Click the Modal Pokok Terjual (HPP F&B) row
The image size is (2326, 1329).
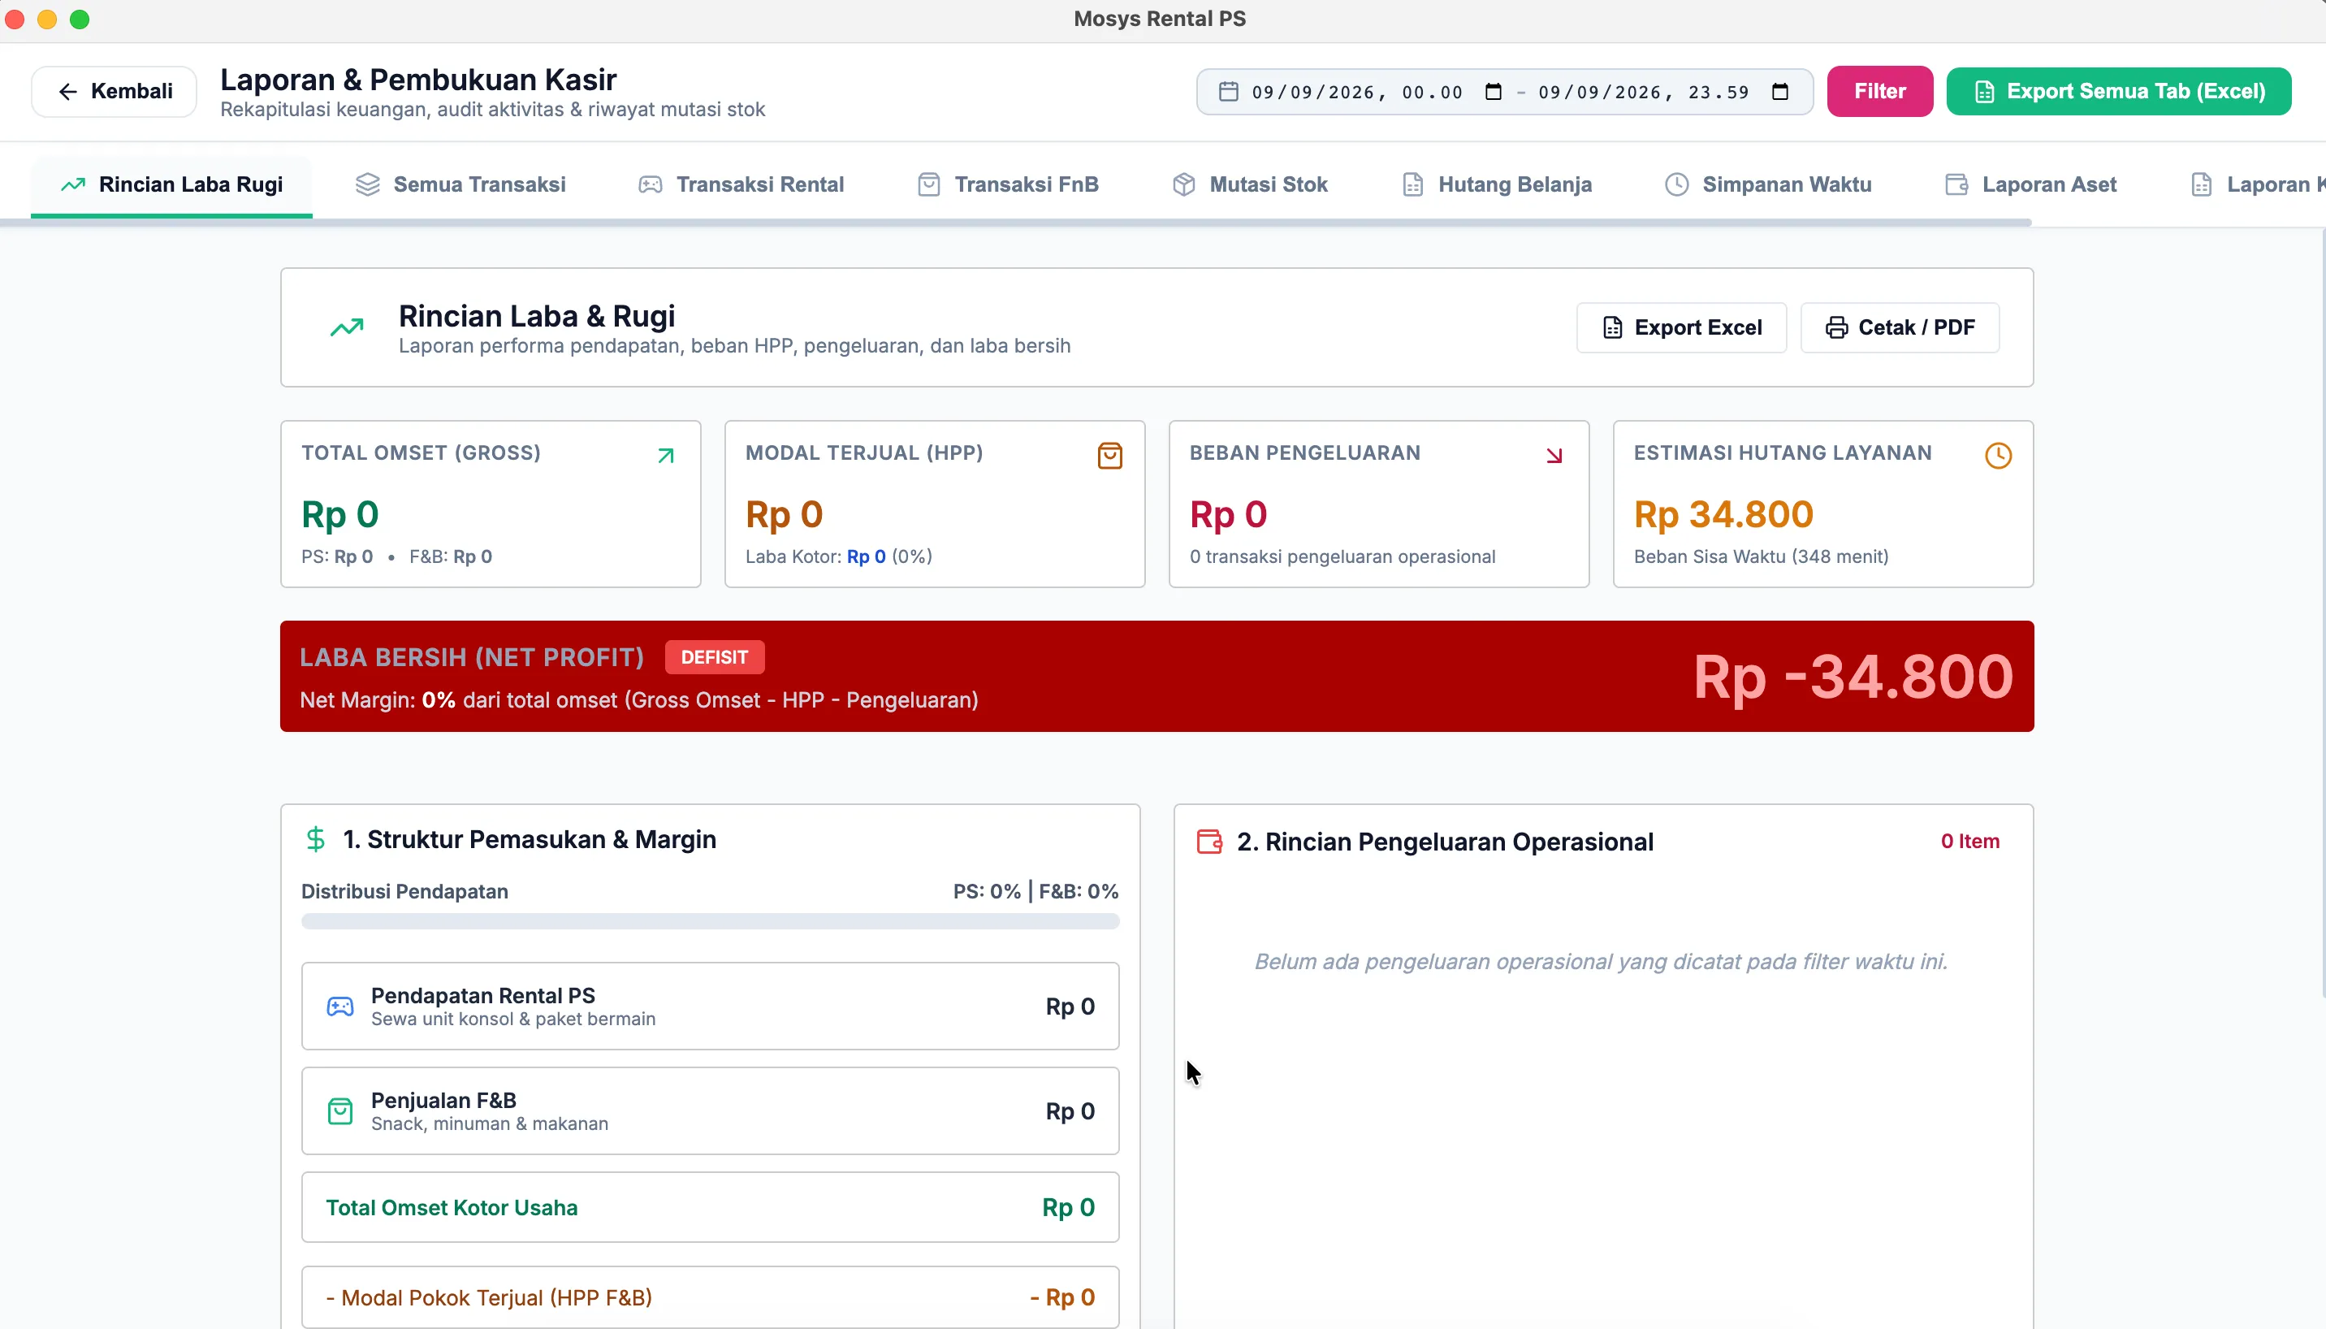710,1297
